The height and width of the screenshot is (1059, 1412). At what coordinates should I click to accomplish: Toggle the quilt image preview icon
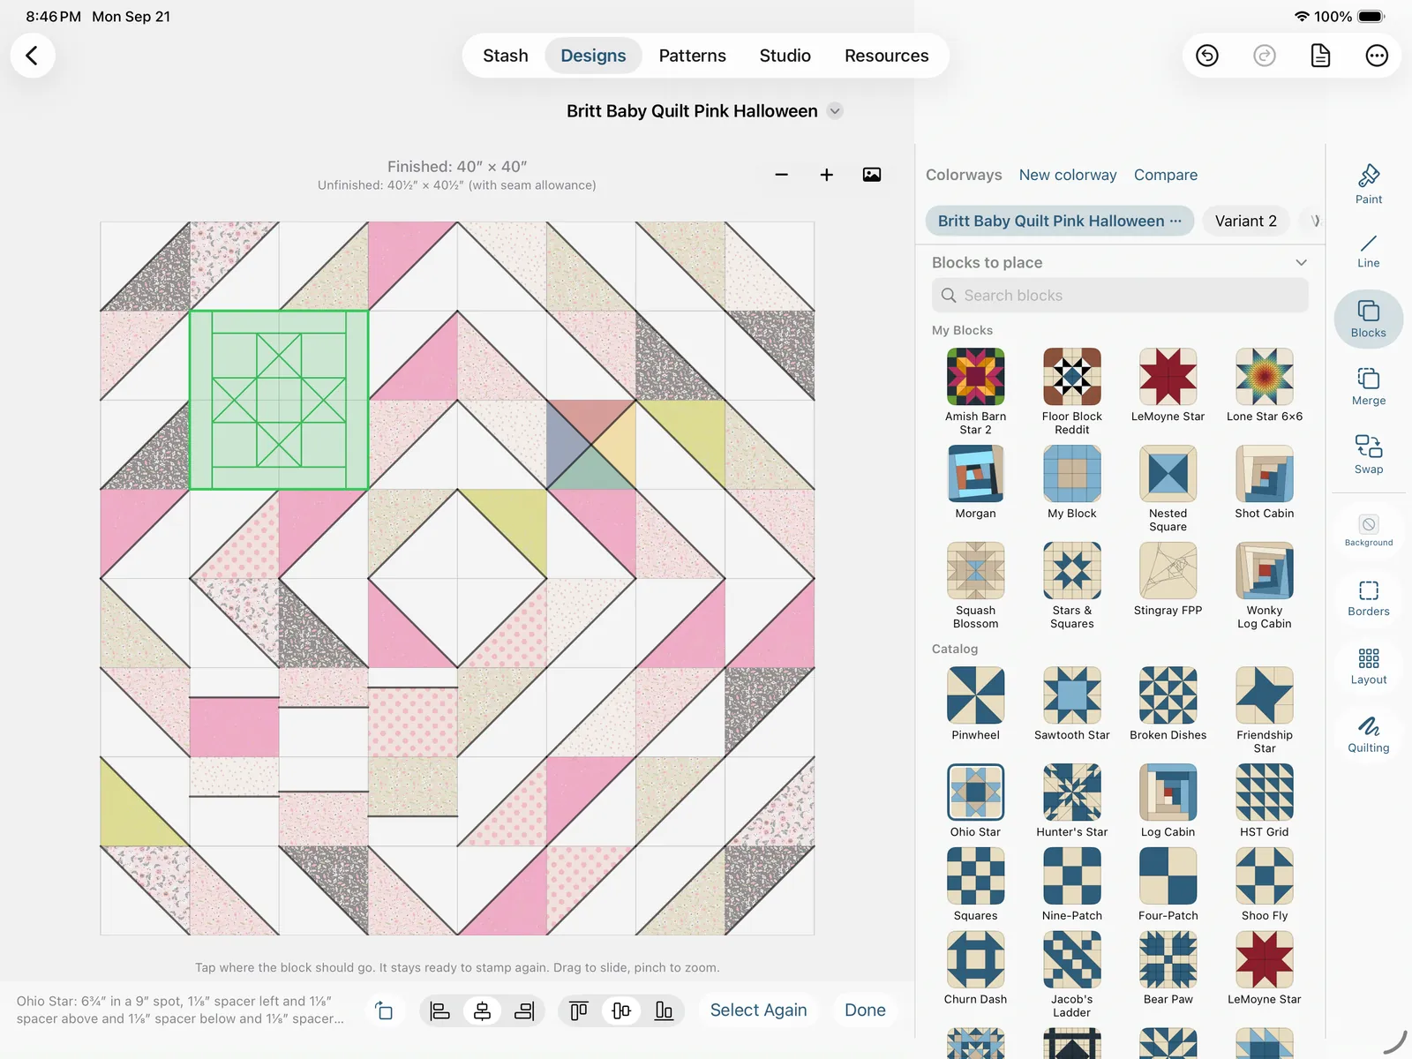click(x=871, y=175)
